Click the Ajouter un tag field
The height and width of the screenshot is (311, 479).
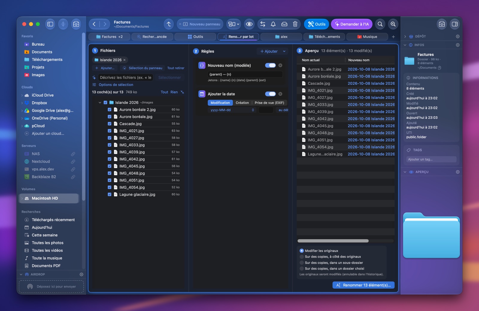pyautogui.click(x=431, y=159)
